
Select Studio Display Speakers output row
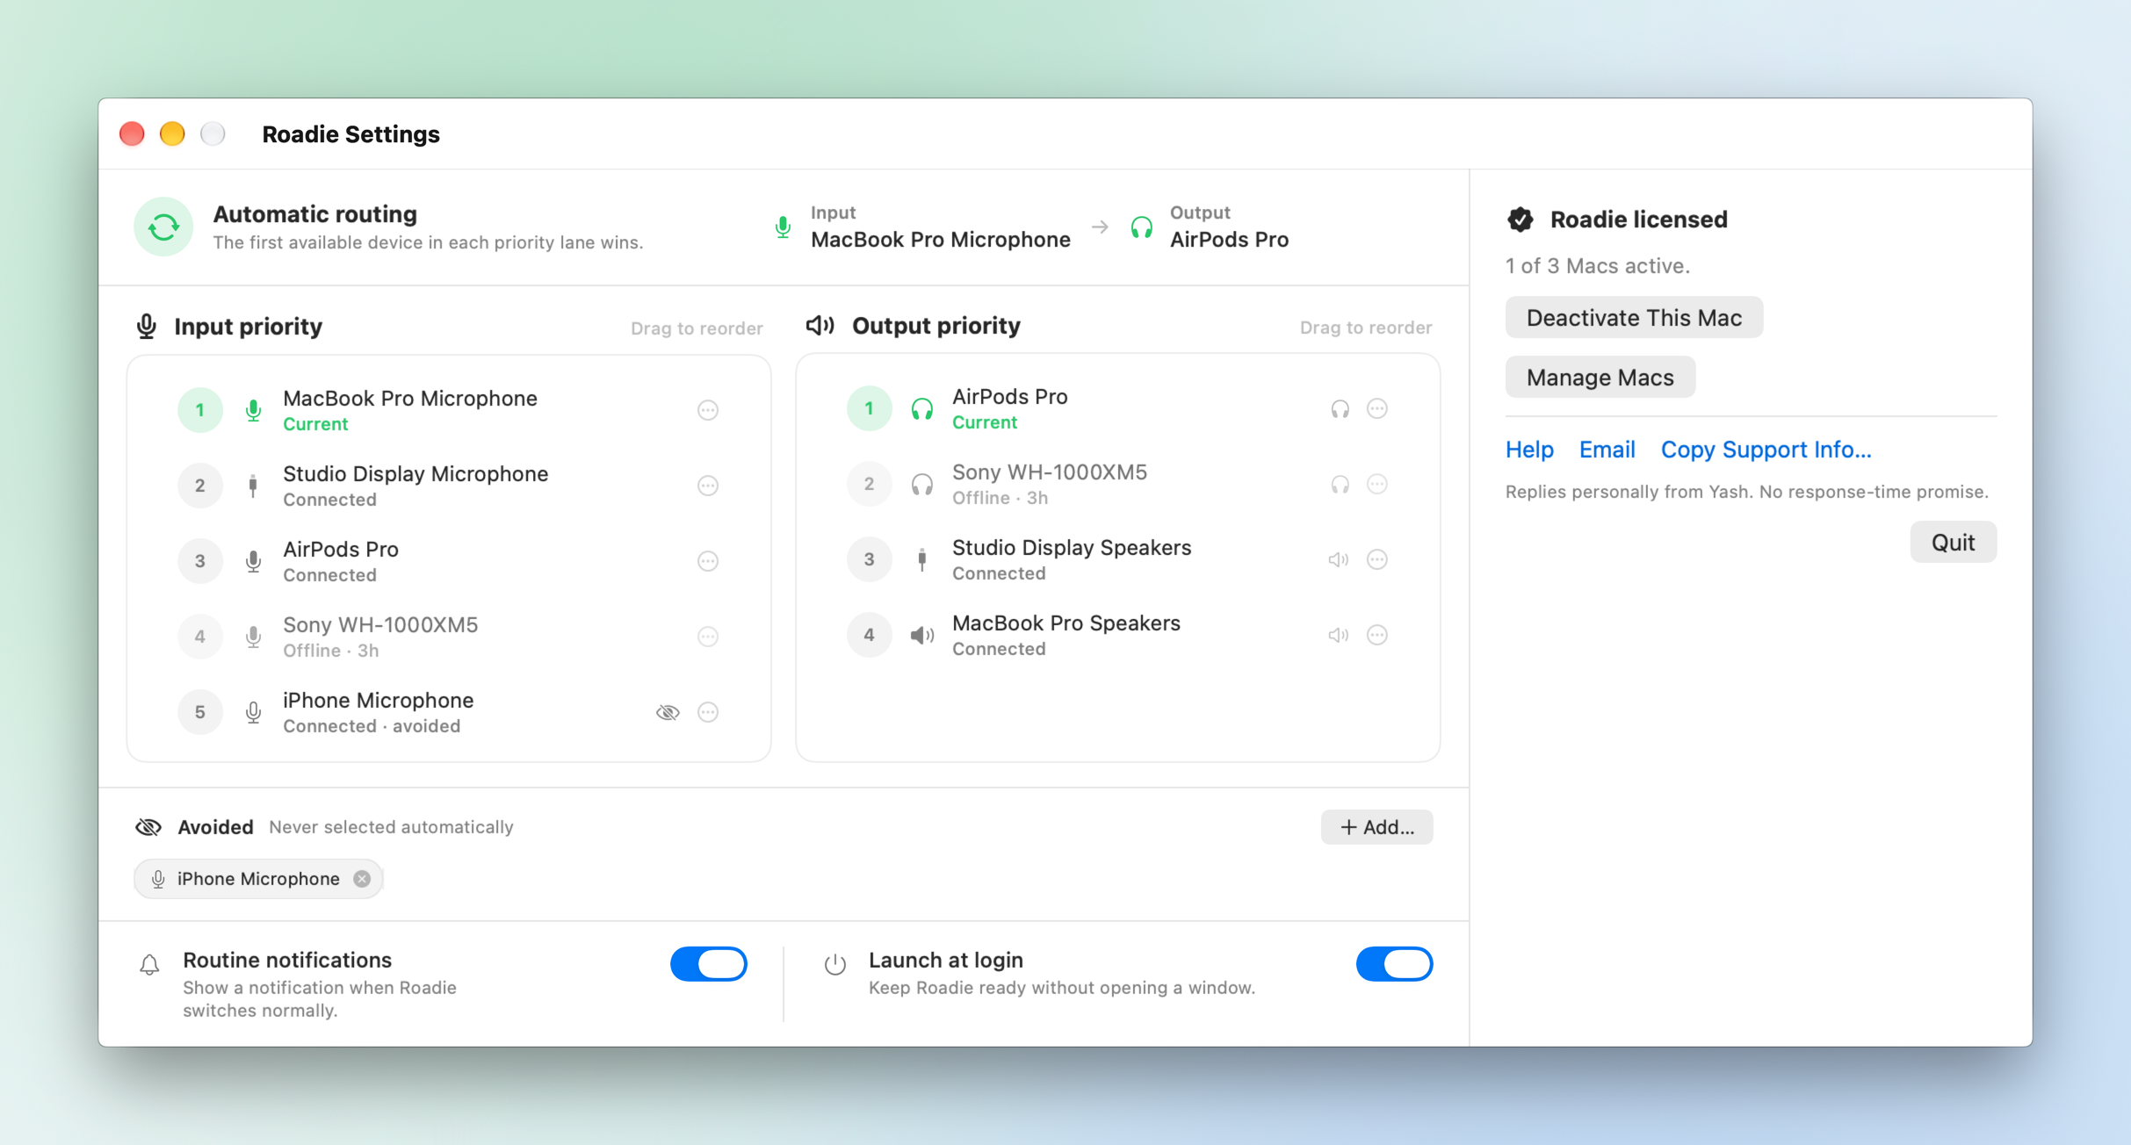(x=1117, y=559)
